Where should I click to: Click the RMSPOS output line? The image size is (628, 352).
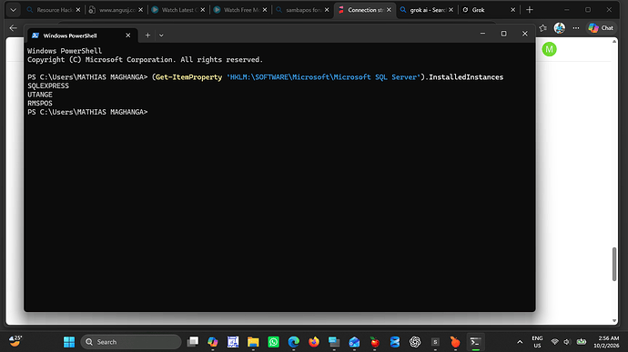click(x=40, y=104)
